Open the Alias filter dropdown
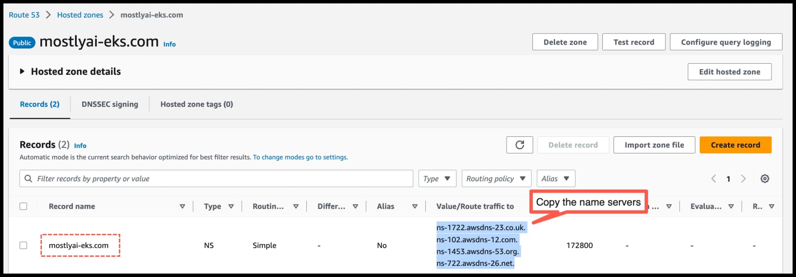796x277 pixels. point(556,179)
